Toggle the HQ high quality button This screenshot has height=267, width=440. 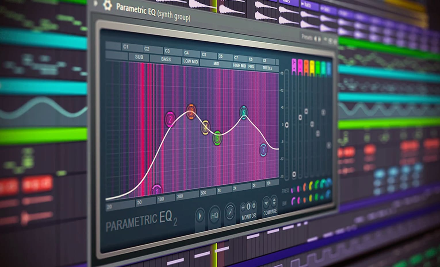(x=215, y=216)
